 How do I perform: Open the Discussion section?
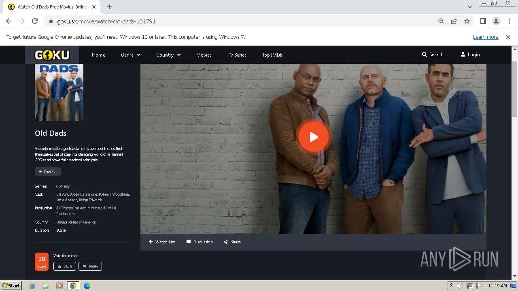(x=200, y=242)
